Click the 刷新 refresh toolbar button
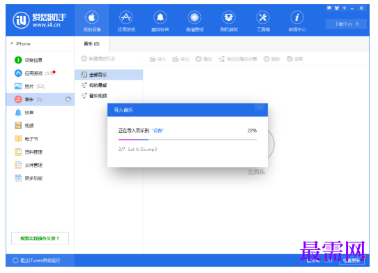The width and height of the screenshot is (378, 273). pyautogui.click(x=295, y=59)
